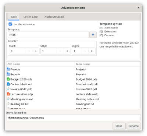
Task: Click Meeting notes.md in New name column
Action: pyautogui.click(x=87, y=99)
